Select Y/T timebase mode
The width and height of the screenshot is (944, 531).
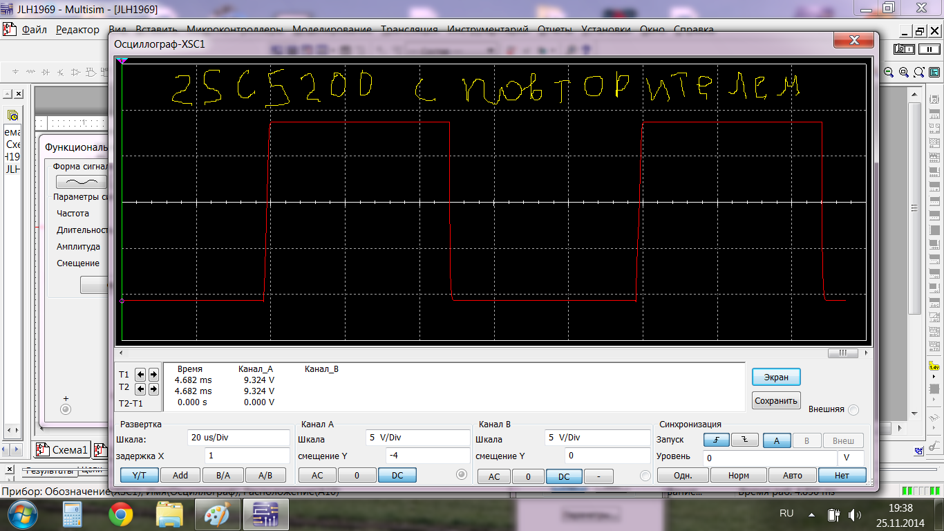[139, 475]
